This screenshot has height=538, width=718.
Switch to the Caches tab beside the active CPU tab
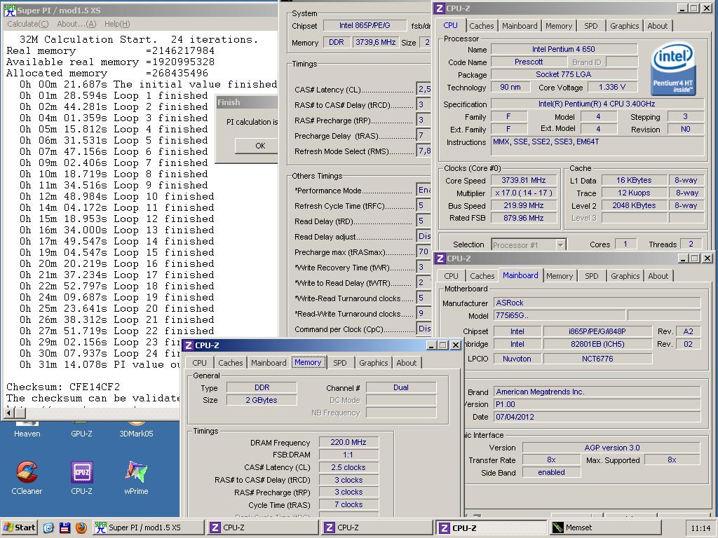(482, 26)
